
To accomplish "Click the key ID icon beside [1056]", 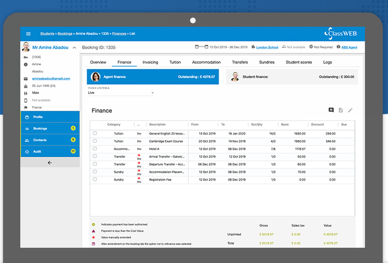I will coord(26,57).
